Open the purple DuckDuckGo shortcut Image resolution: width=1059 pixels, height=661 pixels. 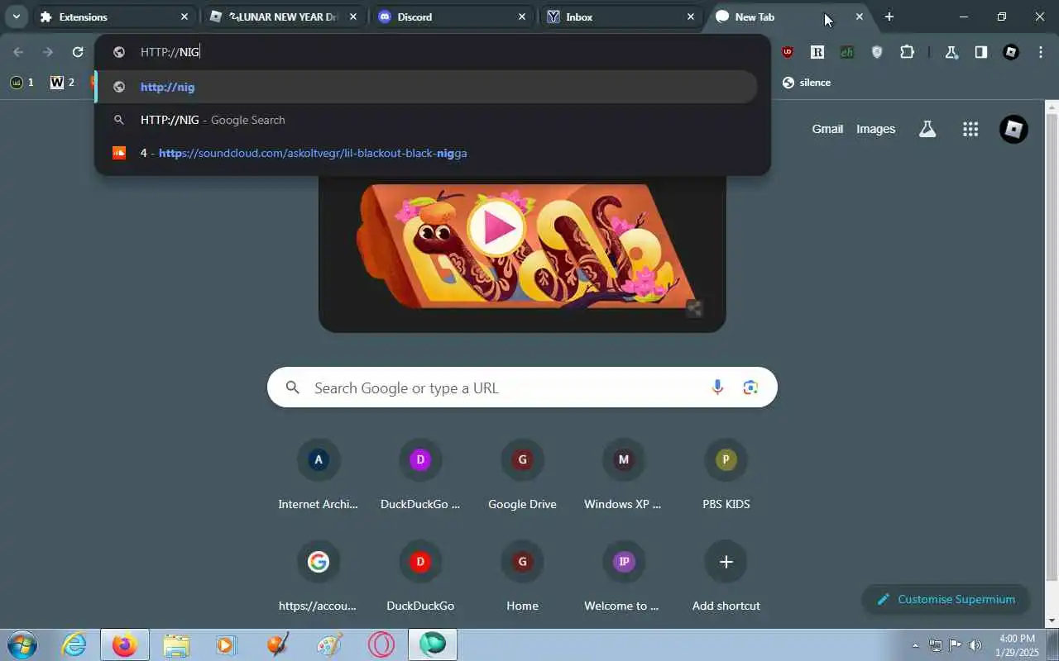[x=420, y=475]
